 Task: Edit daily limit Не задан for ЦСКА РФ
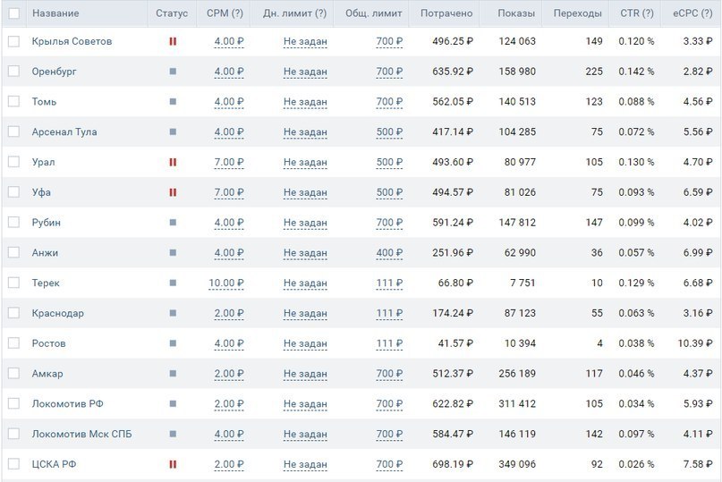305,464
